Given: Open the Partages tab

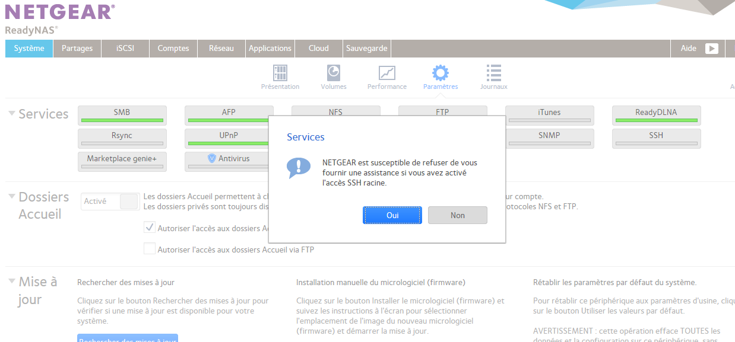Looking at the screenshot, I should 77,49.
